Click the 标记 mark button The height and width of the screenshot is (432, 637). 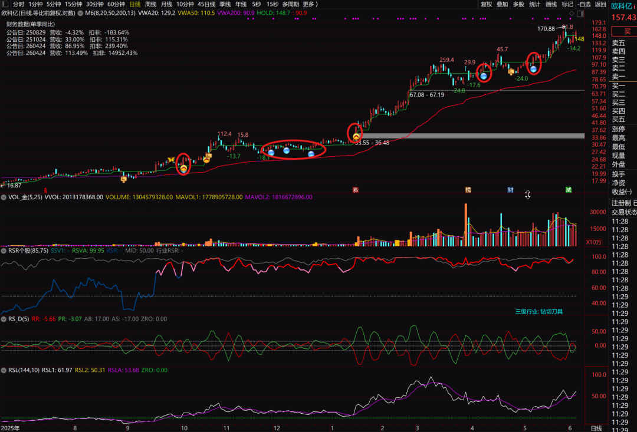pos(567,4)
